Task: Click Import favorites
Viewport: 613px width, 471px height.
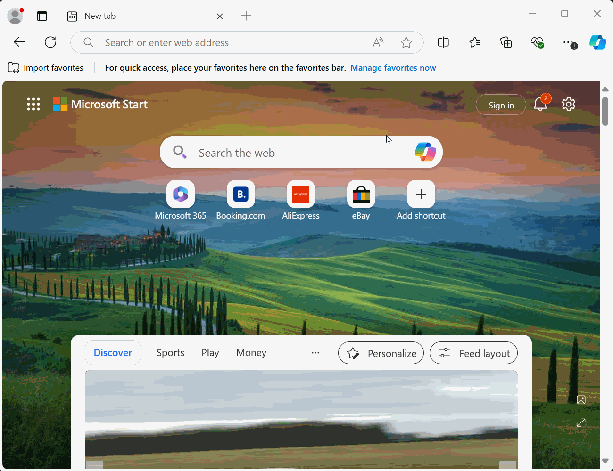Action: point(46,68)
